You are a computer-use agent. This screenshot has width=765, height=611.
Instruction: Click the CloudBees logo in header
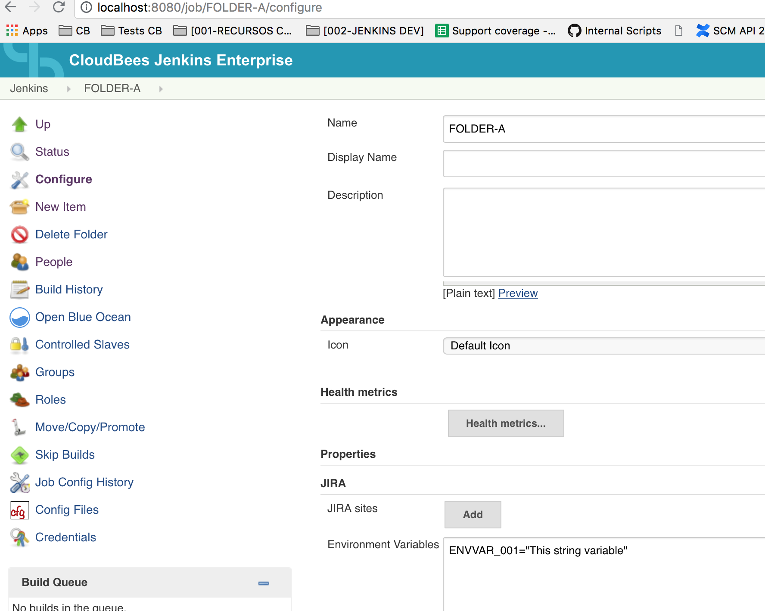33,60
